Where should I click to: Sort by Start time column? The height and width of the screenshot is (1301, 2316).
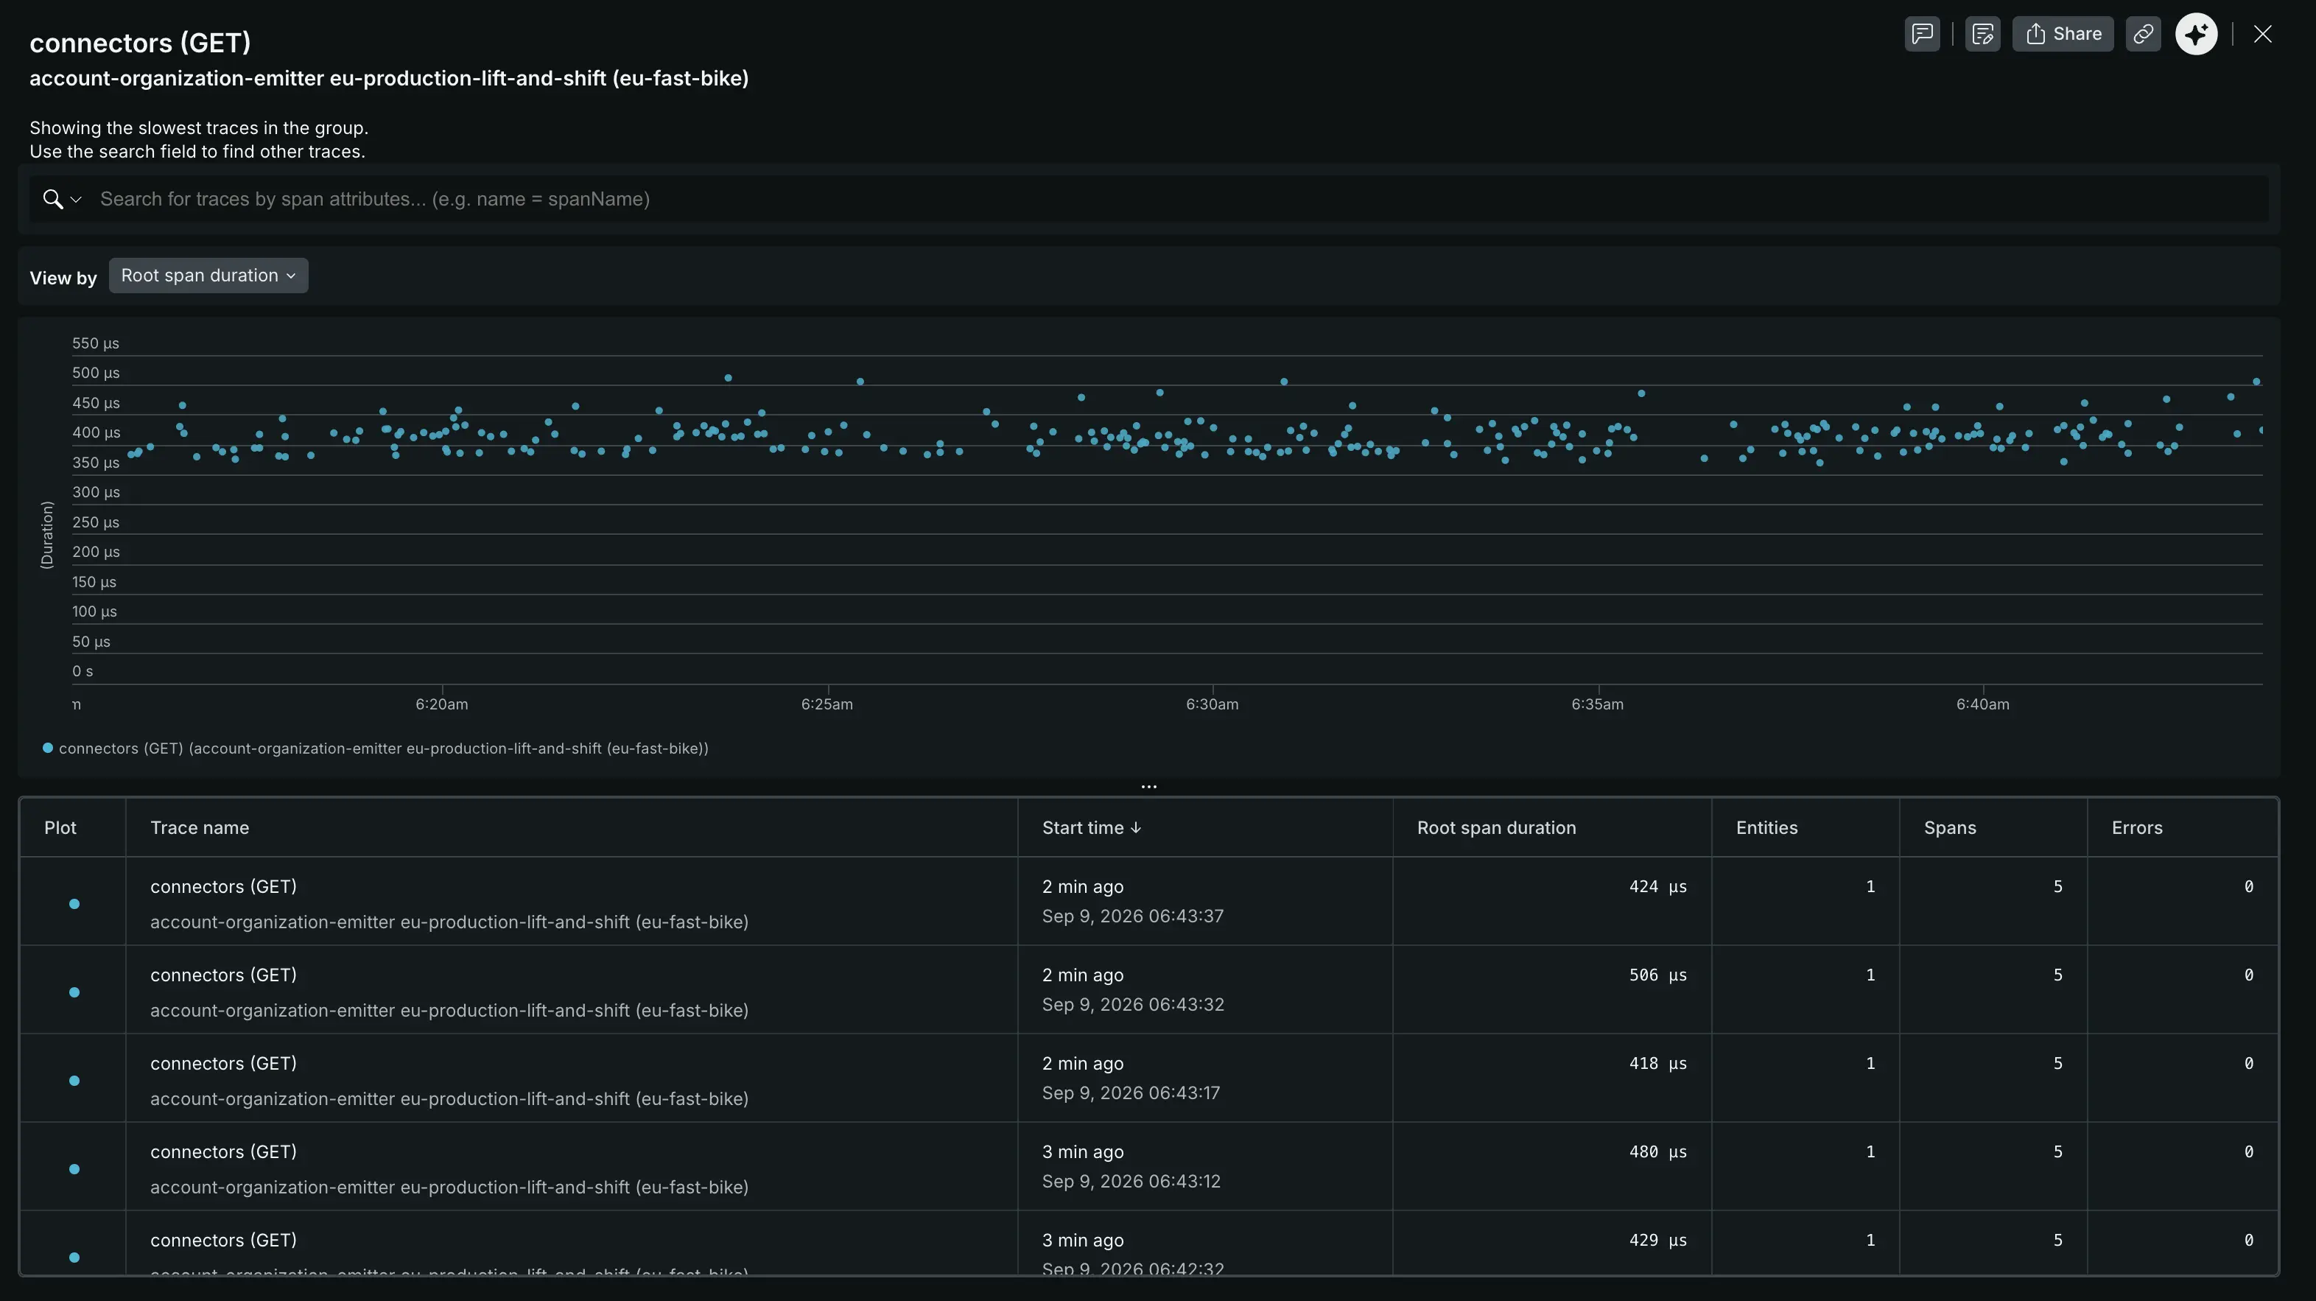point(1092,827)
